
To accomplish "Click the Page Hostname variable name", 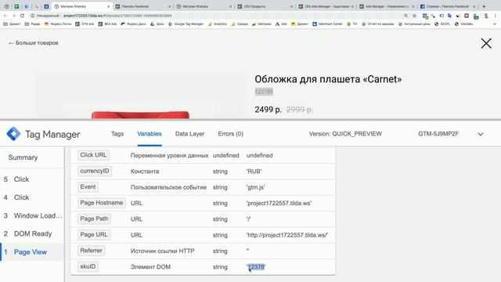I will tap(101, 203).
